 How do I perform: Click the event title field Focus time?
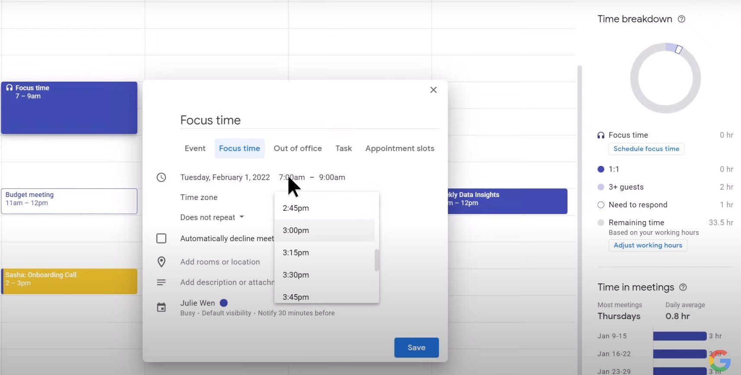click(309, 120)
